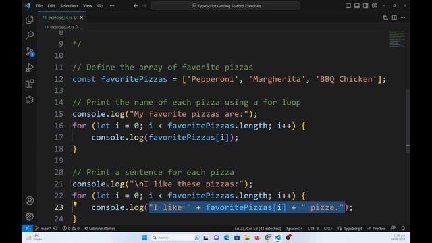
Task: Open the Search view in the activity bar
Action: point(30,35)
